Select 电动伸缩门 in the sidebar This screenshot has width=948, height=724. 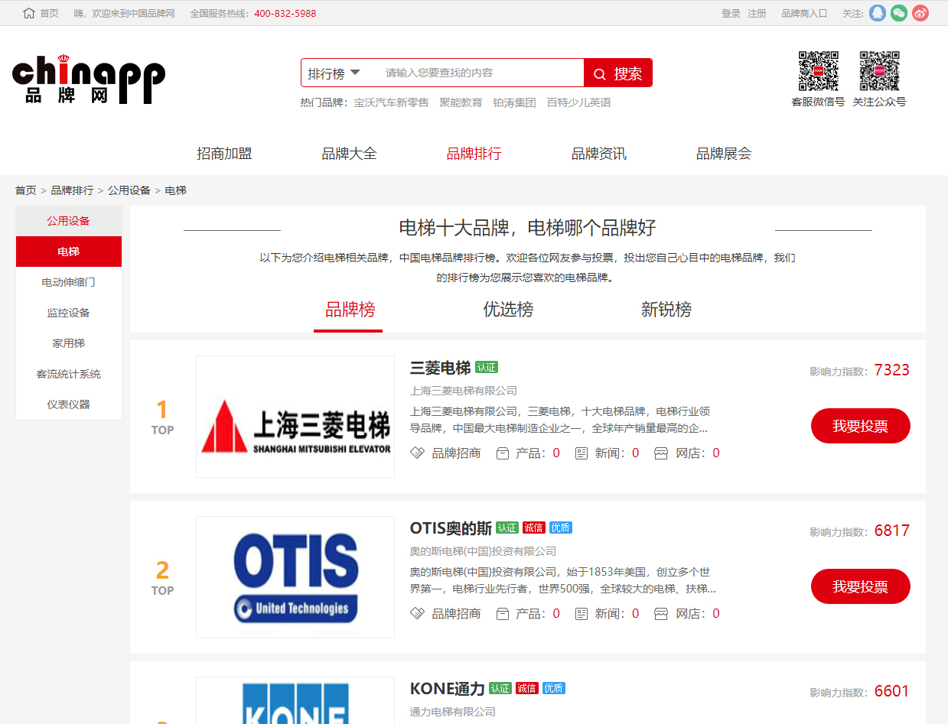tap(69, 282)
